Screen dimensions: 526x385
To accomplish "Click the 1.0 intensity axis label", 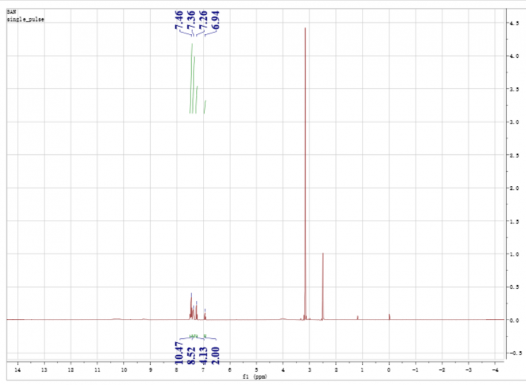I will point(514,254).
